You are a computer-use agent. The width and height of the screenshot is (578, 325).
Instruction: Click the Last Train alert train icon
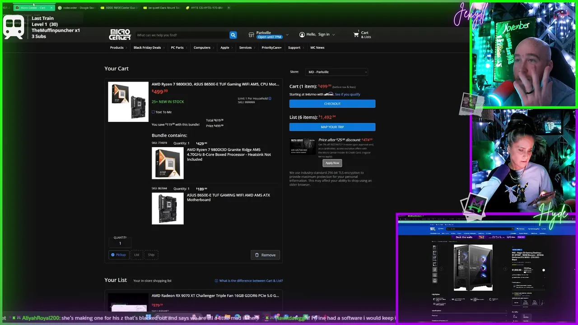14,28
